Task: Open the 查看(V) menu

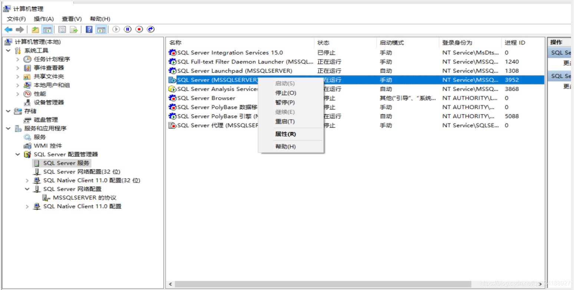Action: 72,19
